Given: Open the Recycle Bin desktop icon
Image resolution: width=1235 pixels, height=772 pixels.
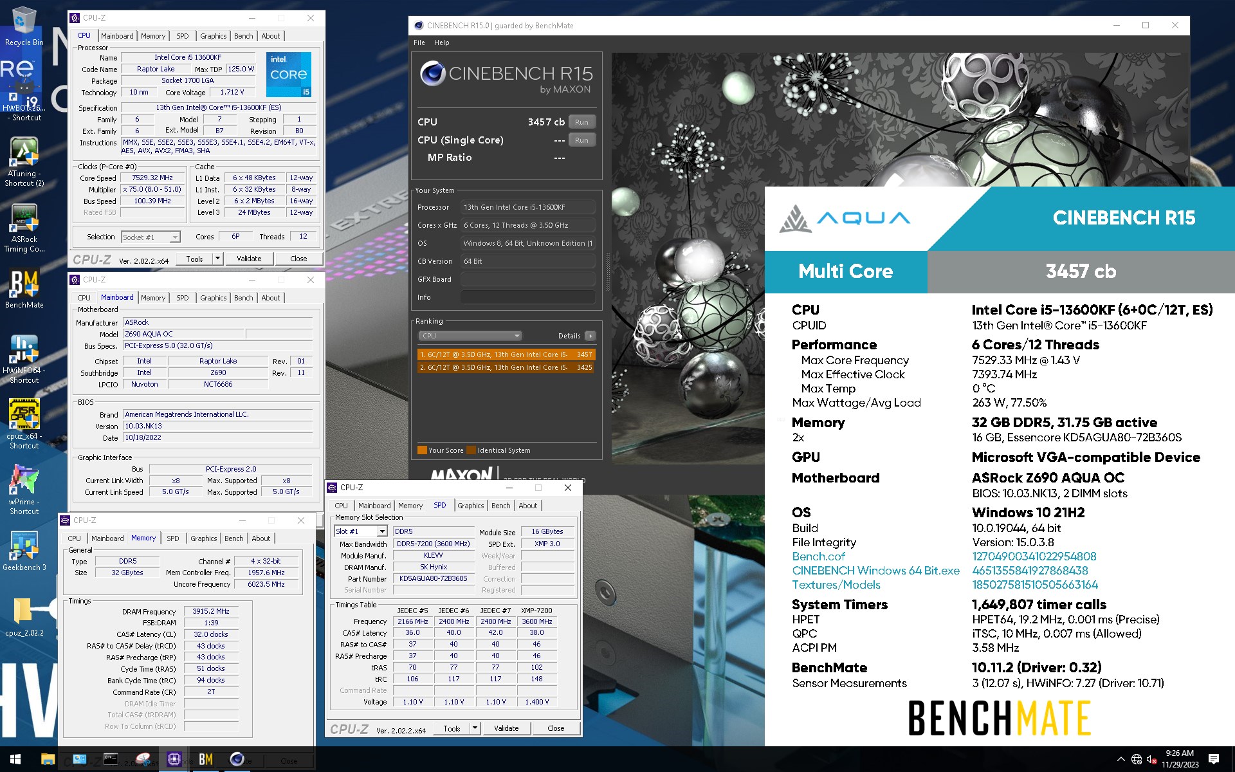Looking at the screenshot, I should pyautogui.click(x=24, y=27).
